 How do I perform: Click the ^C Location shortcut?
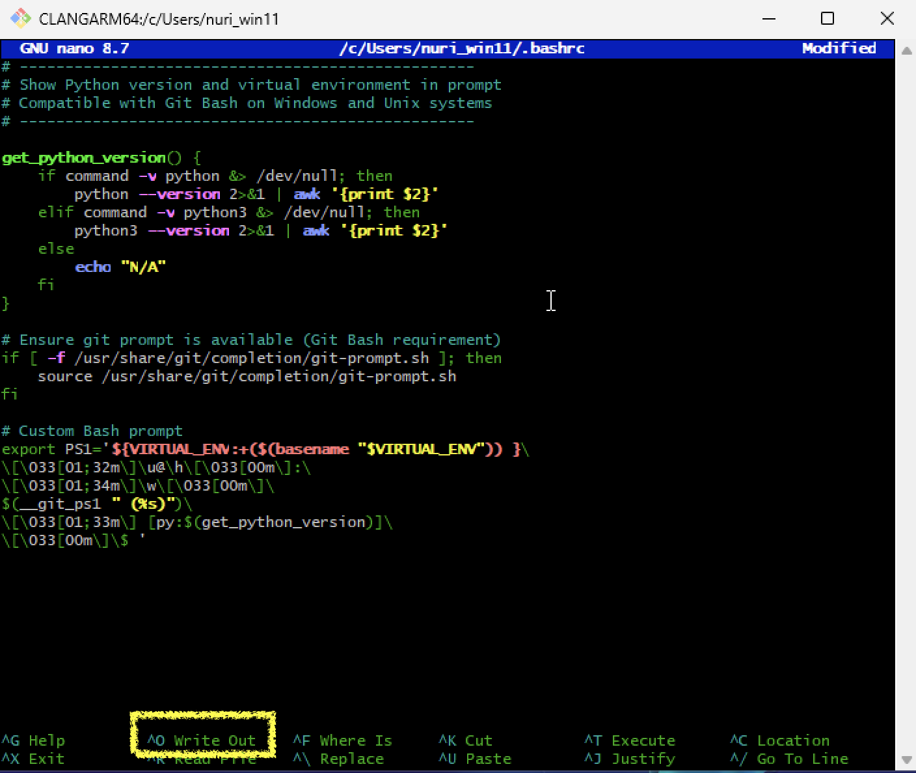tap(780, 740)
